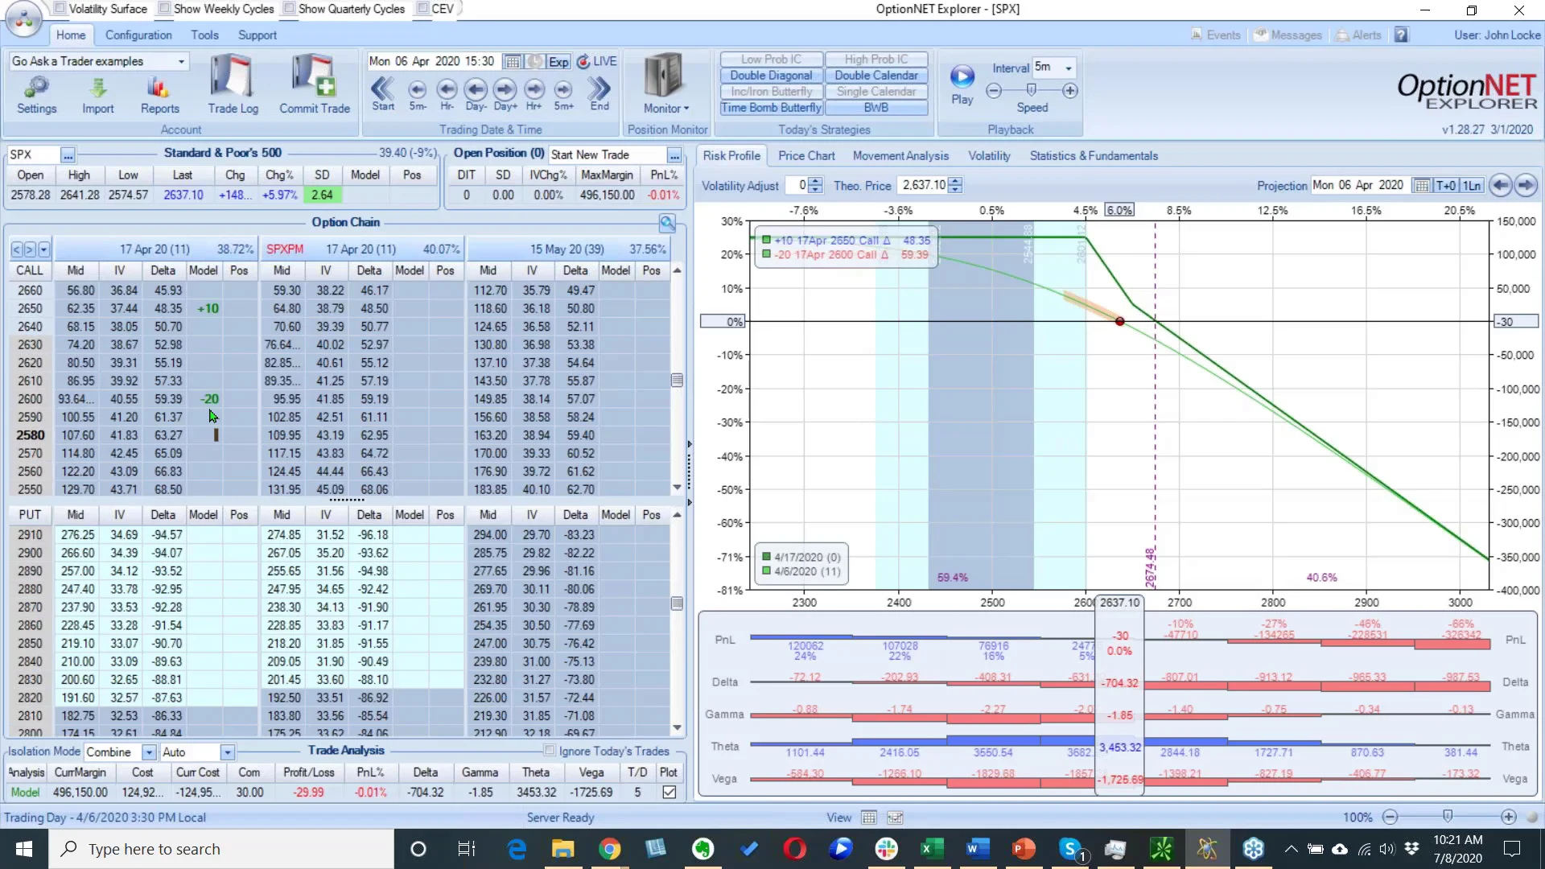This screenshot has width=1545, height=869.
Task: Open the help question mark icon
Action: [1402, 35]
